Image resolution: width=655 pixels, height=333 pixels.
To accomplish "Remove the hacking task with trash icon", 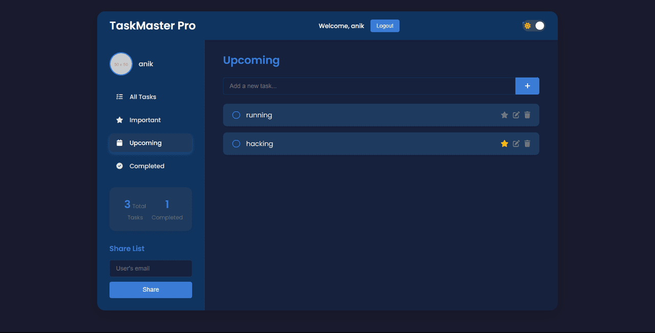I will (528, 144).
